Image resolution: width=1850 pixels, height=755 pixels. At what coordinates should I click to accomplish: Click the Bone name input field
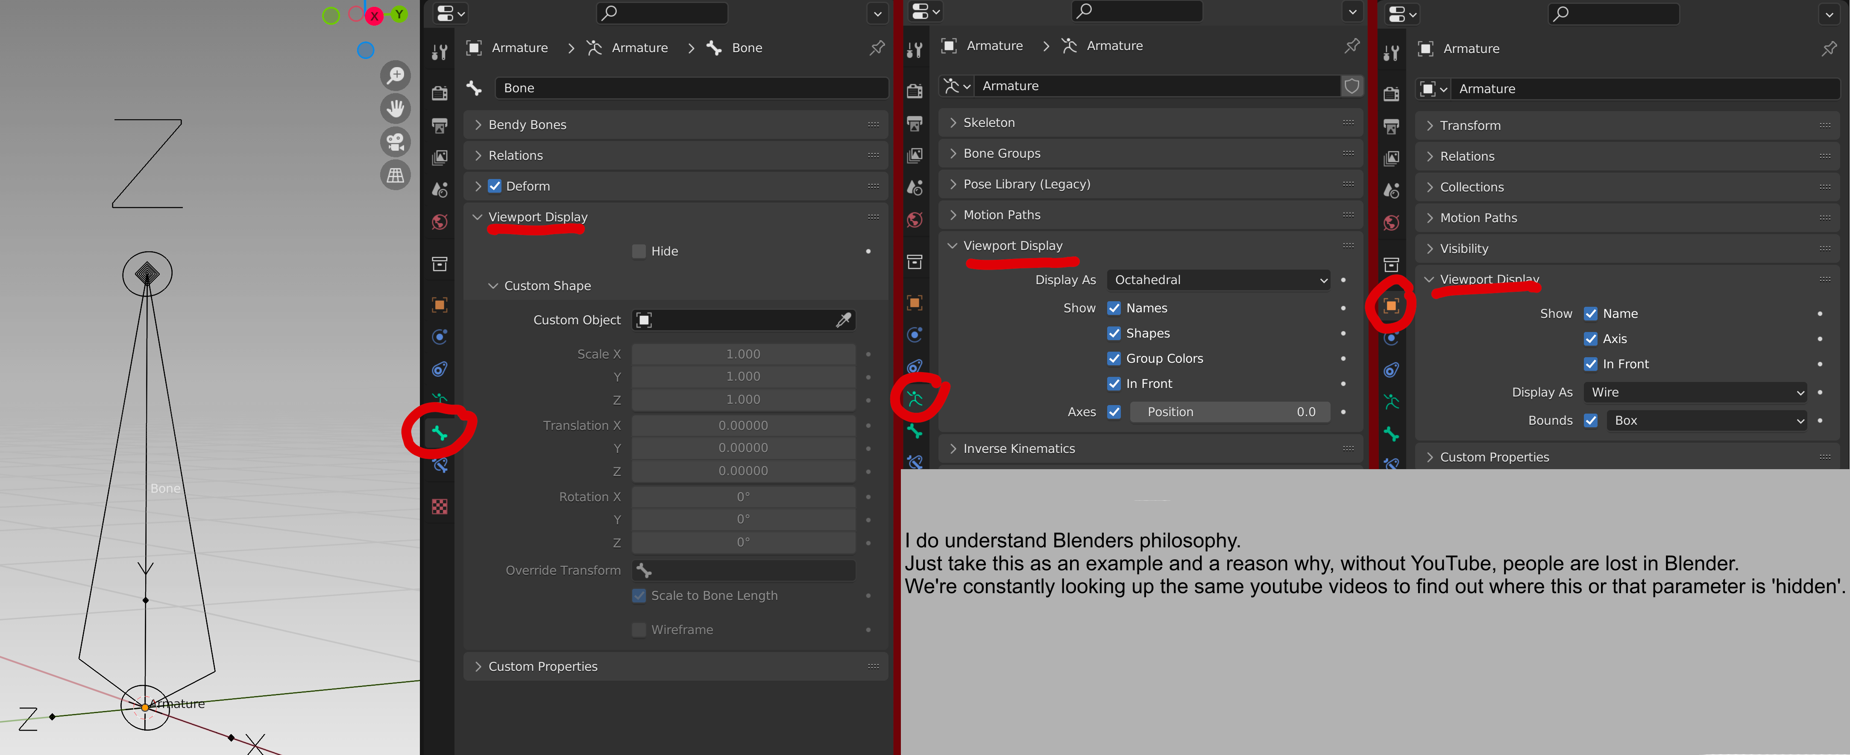(692, 88)
